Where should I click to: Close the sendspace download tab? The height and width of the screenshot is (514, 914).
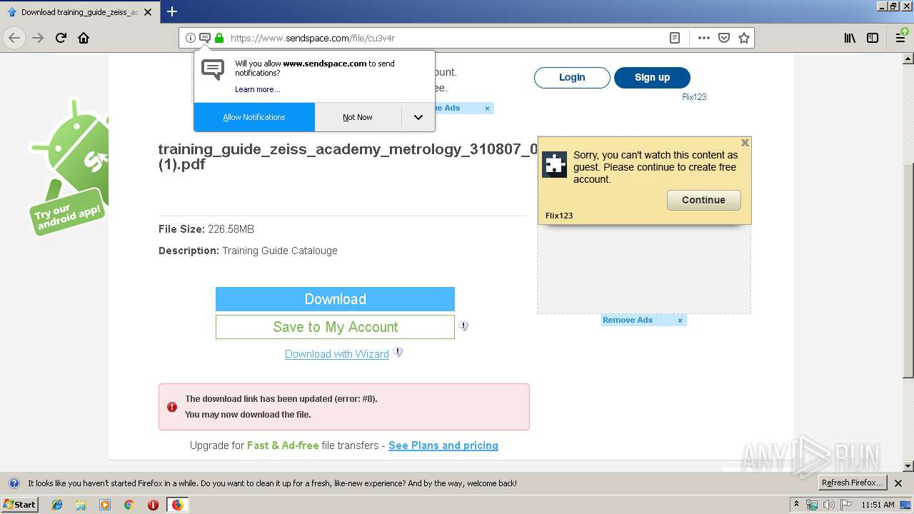tap(148, 12)
